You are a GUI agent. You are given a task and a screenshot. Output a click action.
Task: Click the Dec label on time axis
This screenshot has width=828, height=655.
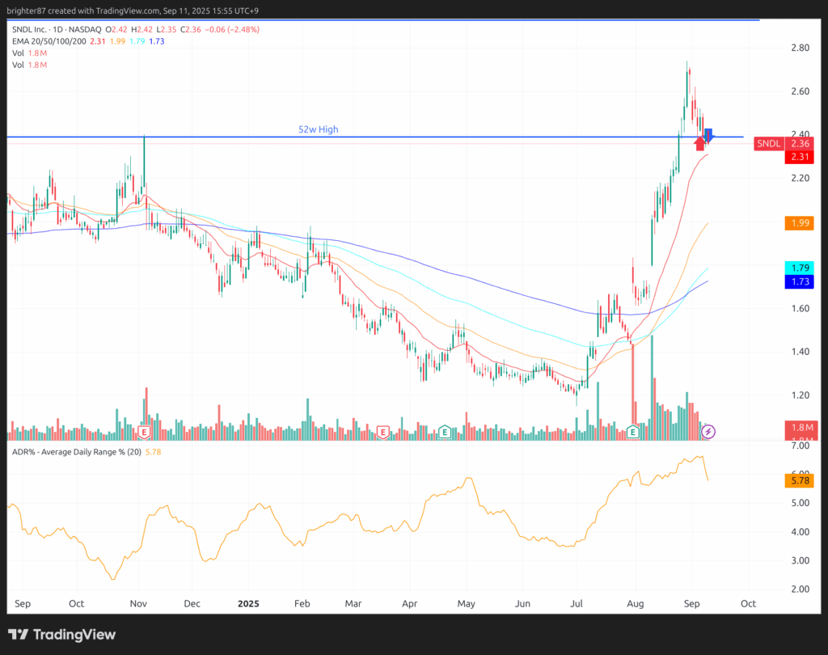192,604
